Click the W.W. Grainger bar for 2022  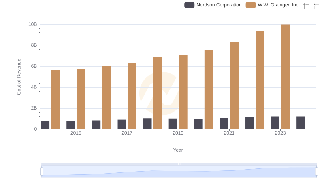(260, 80)
